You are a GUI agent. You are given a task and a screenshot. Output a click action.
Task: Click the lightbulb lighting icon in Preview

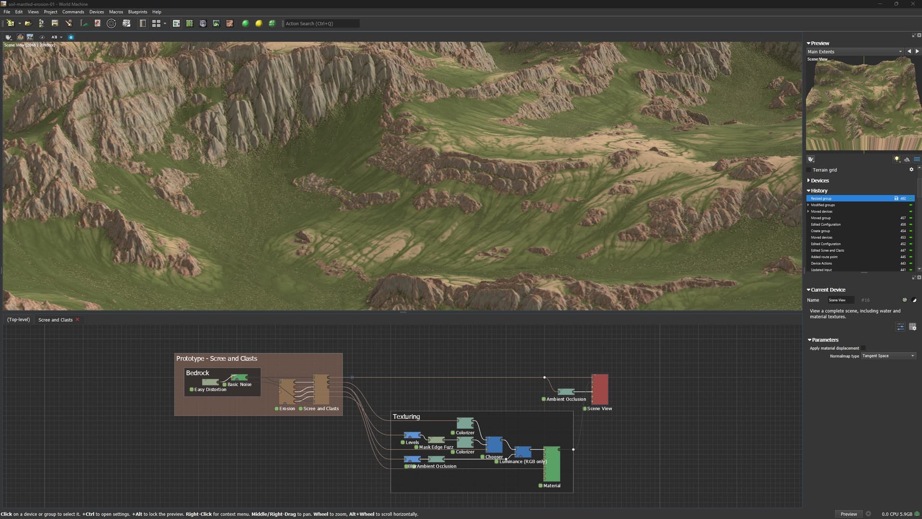(896, 159)
